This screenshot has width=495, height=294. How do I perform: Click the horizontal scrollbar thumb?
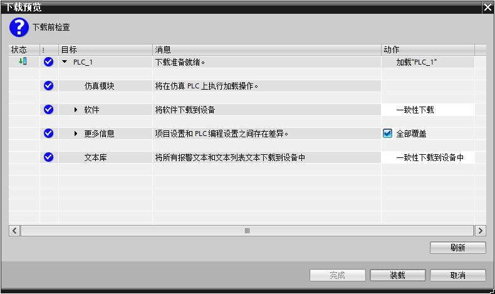(247, 231)
